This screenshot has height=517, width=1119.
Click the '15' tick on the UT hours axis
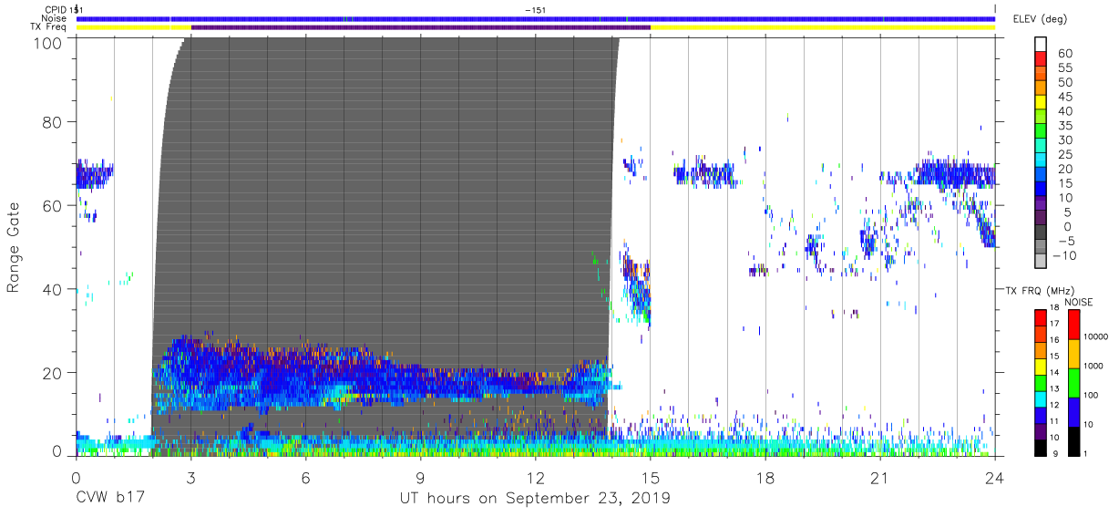pos(651,478)
